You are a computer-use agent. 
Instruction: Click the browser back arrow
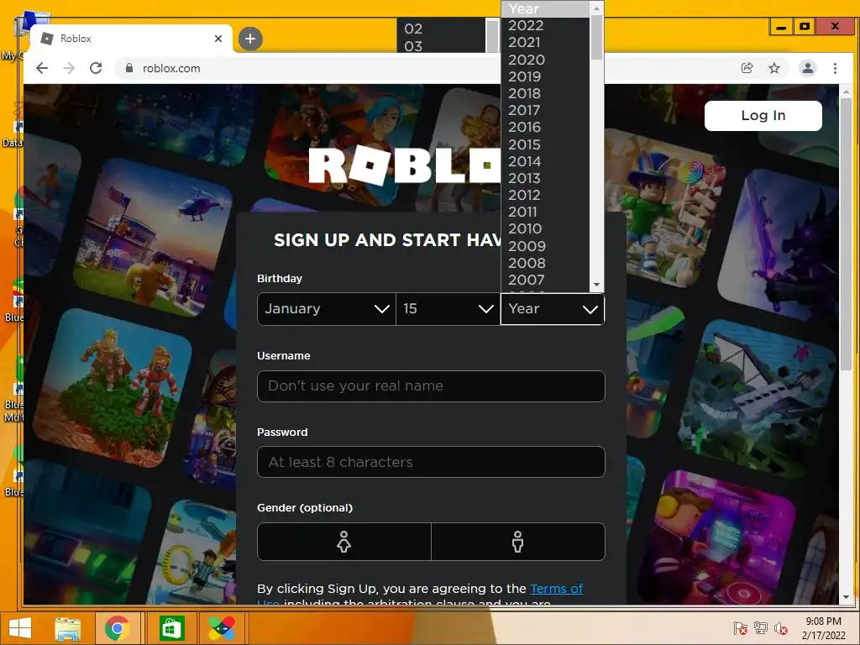(x=42, y=68)
